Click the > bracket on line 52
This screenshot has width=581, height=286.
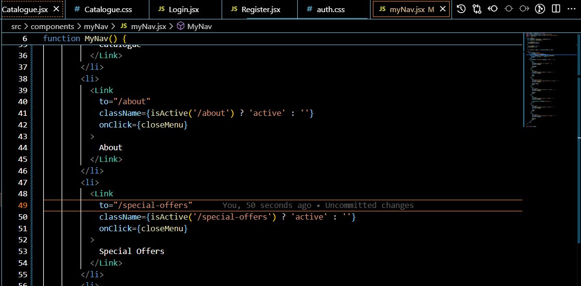(x=92, y=239)
